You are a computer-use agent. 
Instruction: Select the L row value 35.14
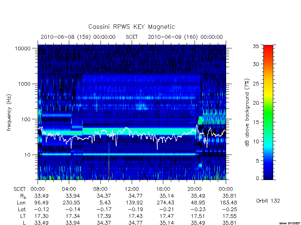coord(167,223)
